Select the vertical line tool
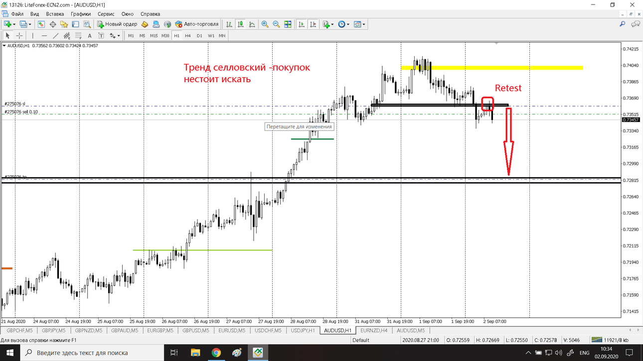The width and height of the screenshot is (643, 361). pyautogui.click(x=33, y=35)
